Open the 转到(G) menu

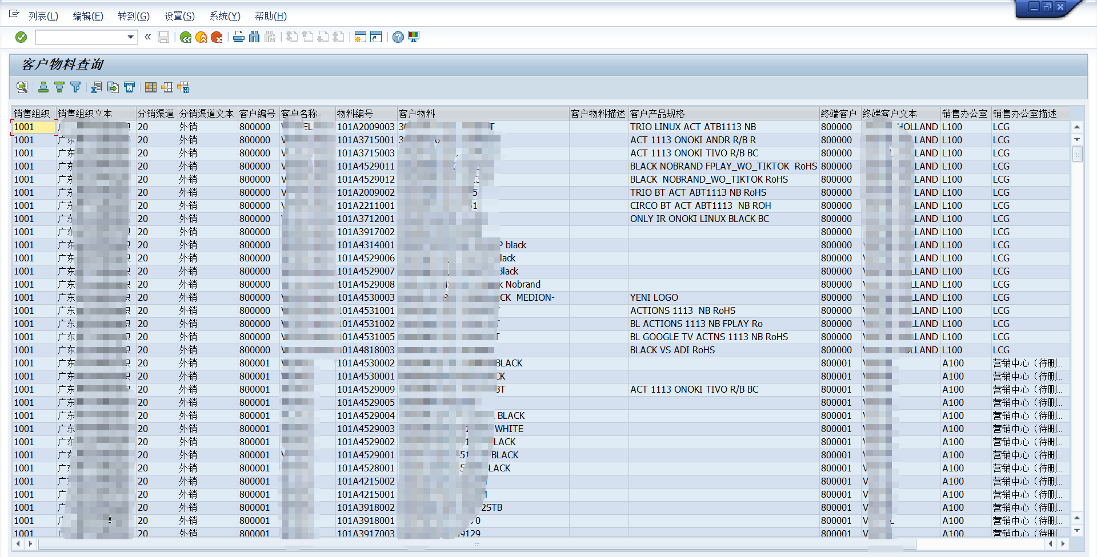(134, 16)
